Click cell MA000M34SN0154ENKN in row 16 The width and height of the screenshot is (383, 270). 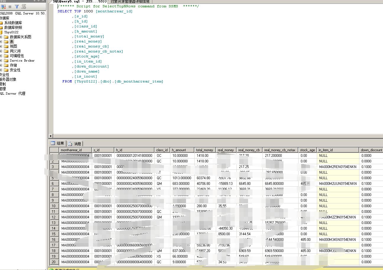click(338, 240)
